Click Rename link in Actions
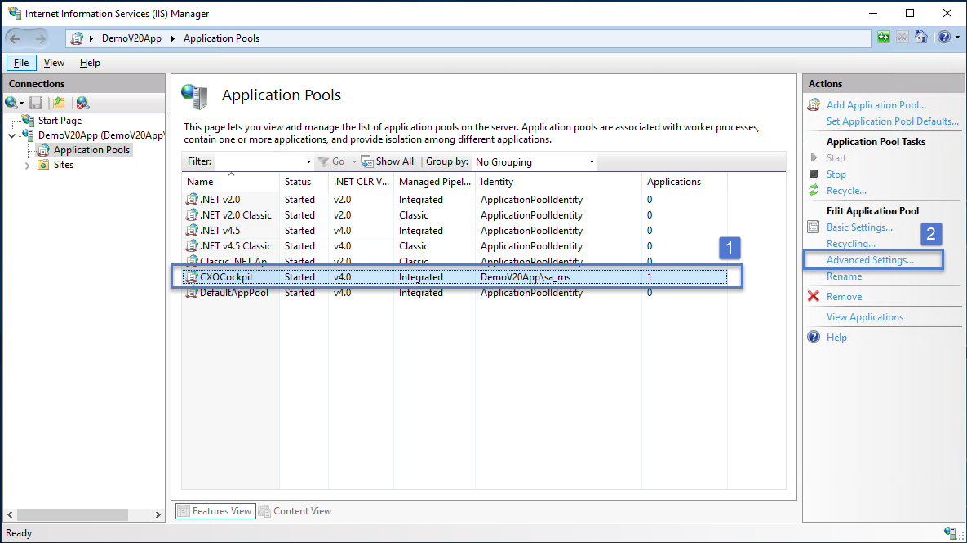This screenshot has height=543, width=967. [844, 276]
